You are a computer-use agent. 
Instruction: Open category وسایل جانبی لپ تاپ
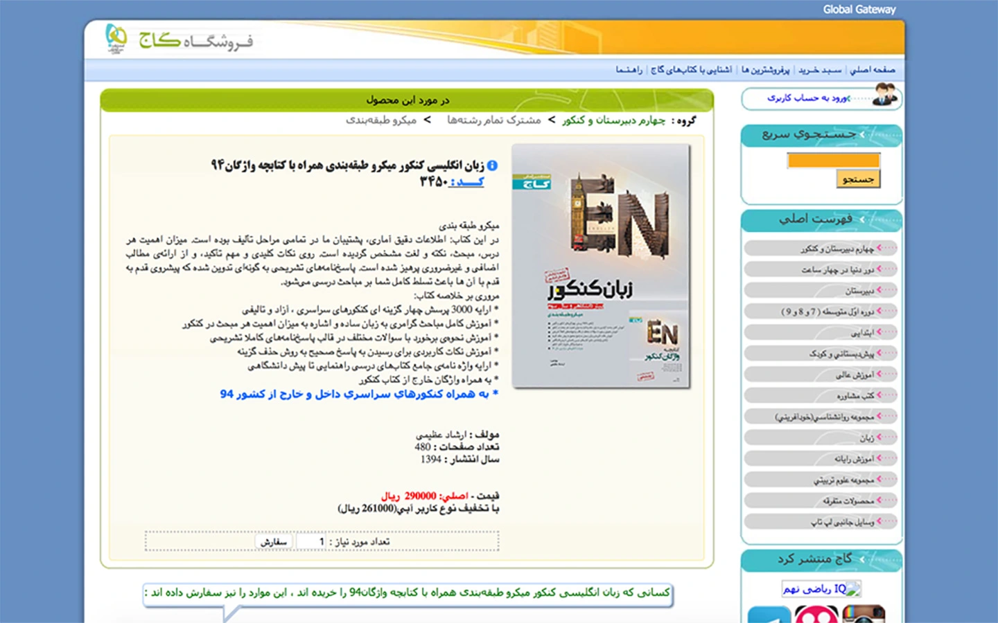[821, 522]
